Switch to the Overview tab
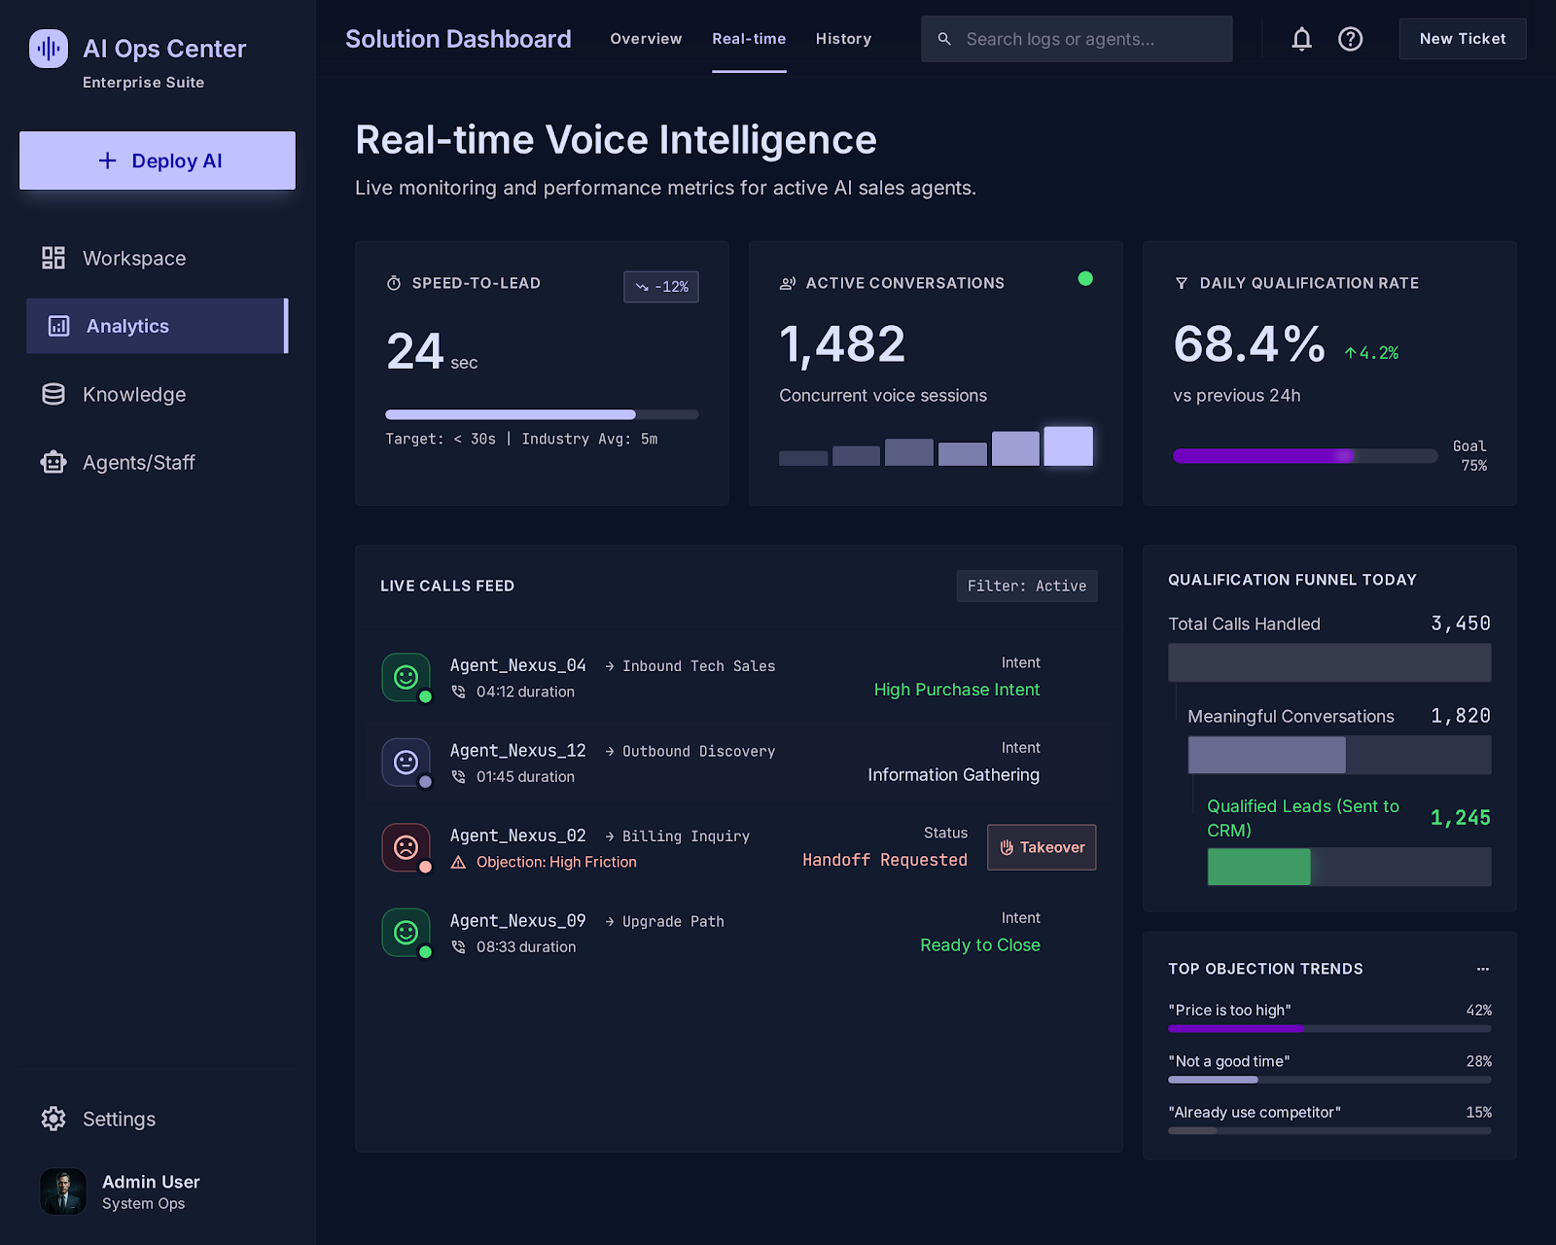The width and height of the screenshot is (1556, 1245). coord(646,39)
